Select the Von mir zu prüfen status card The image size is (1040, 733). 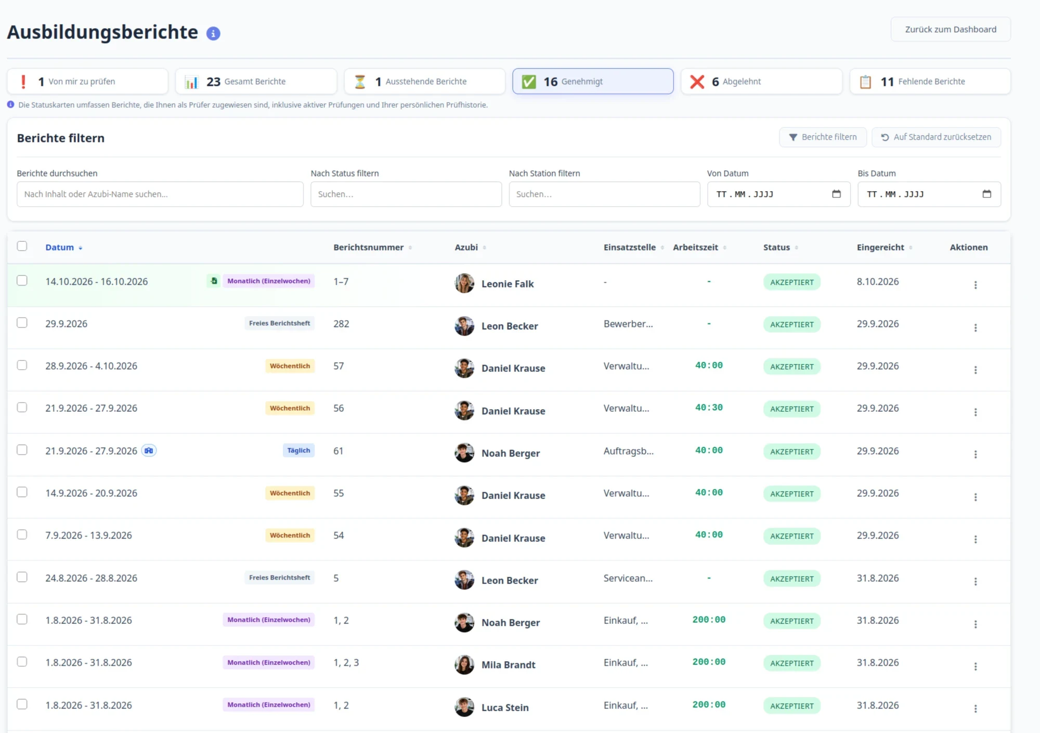coord(87,82)
